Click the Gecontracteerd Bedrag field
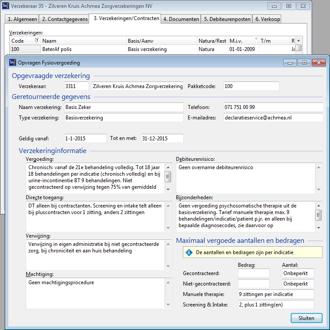330x330 pixels. 254,273
